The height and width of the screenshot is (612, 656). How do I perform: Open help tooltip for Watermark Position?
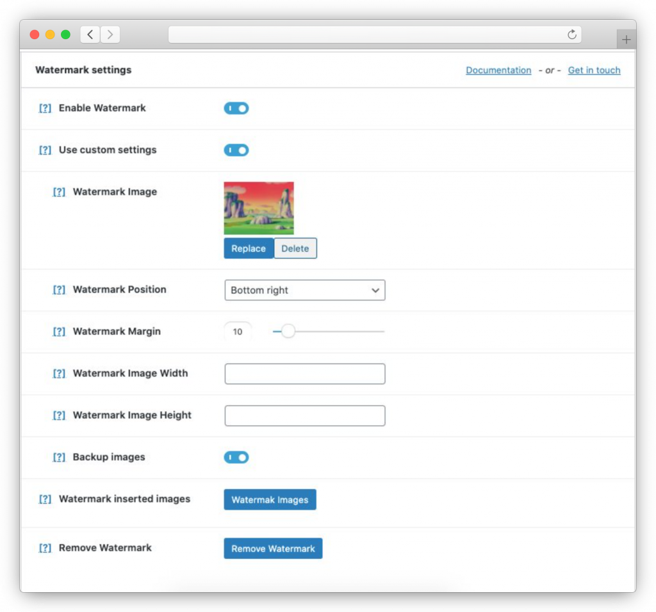click(59, 290)
